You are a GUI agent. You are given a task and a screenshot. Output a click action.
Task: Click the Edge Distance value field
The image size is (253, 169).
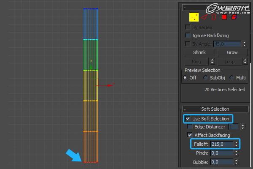click(233, 127)
